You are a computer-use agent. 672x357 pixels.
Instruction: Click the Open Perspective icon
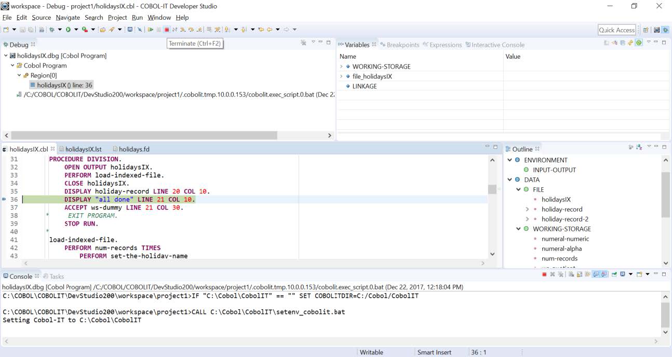(x=646, y=30)
